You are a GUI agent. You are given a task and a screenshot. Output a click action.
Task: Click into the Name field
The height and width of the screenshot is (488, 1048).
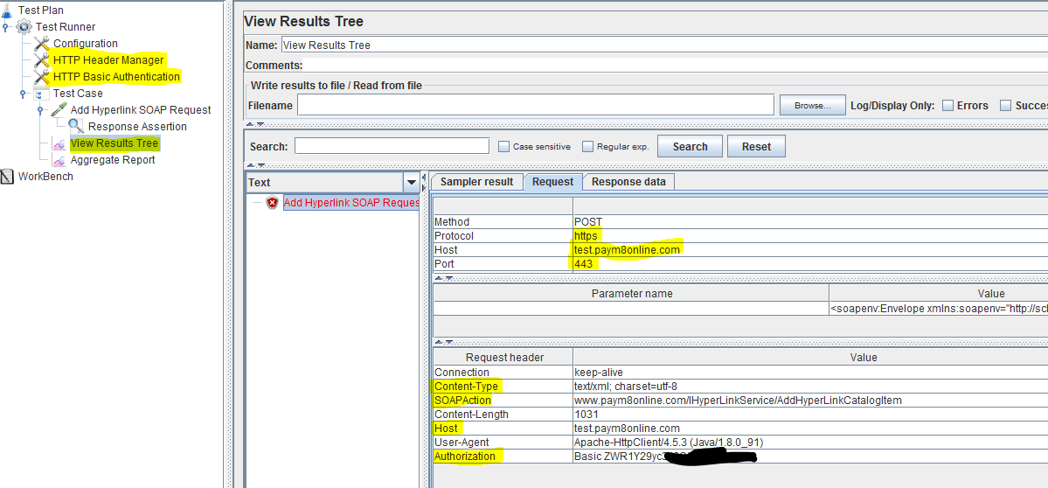pos(663,45)
